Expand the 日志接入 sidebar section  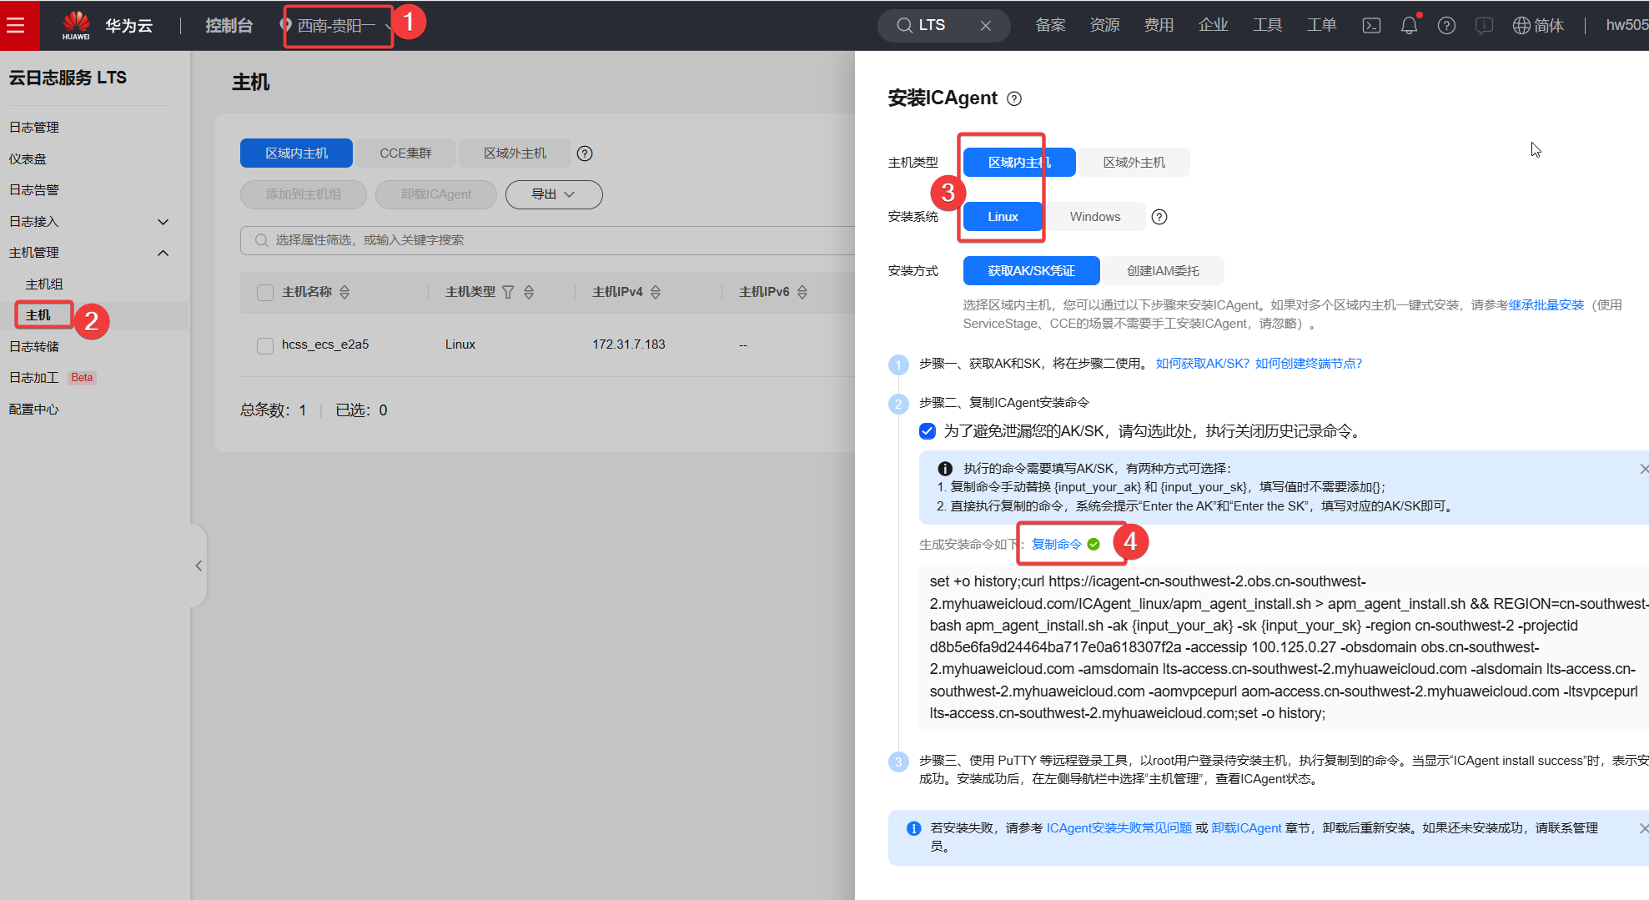(x=163, y=222)
